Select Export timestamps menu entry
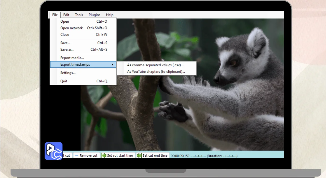 coord(75,65)
